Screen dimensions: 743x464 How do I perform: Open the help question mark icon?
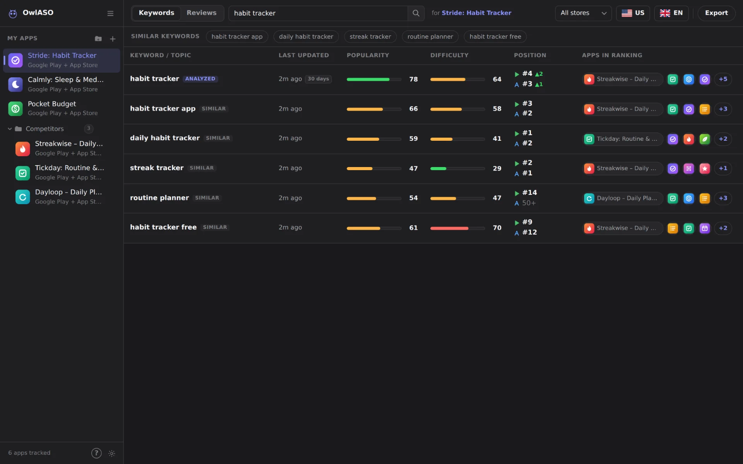[x=96, y=453]
